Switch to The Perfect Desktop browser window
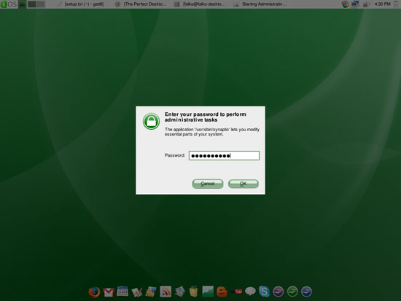401x301 pixels. tap(141, 4)
